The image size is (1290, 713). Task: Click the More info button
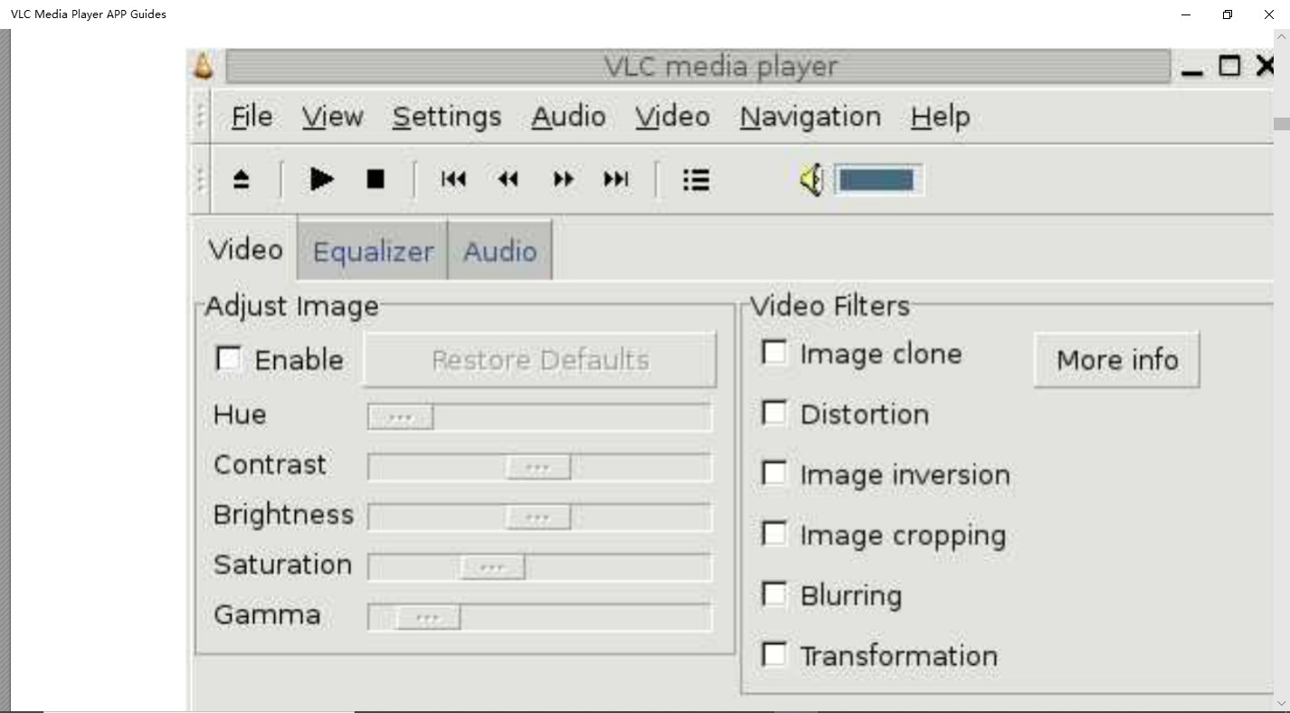point(1116,360)
